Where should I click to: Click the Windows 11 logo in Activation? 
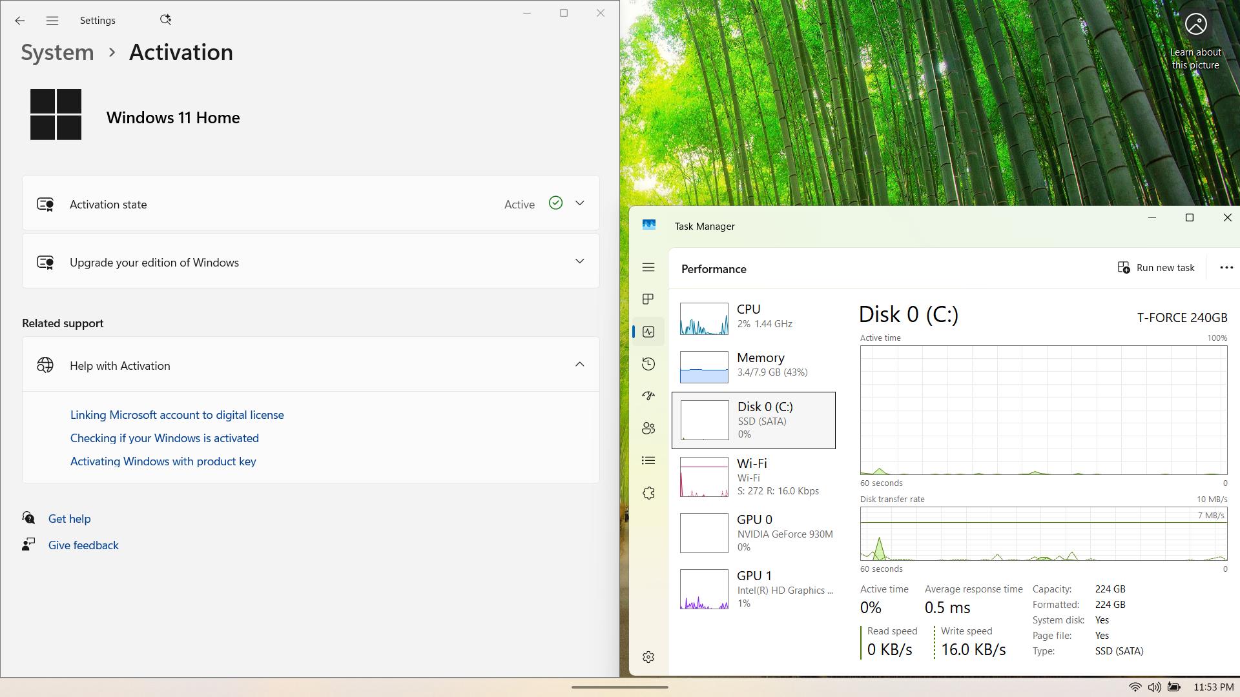click(56, 114)
